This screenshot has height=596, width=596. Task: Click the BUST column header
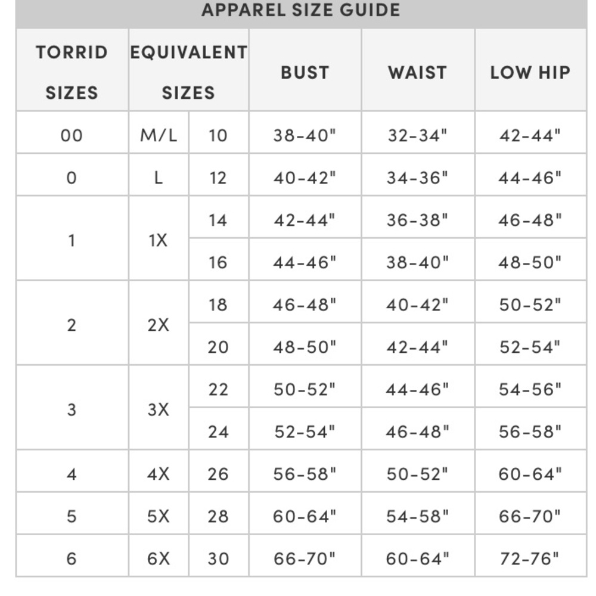(305, 70)
